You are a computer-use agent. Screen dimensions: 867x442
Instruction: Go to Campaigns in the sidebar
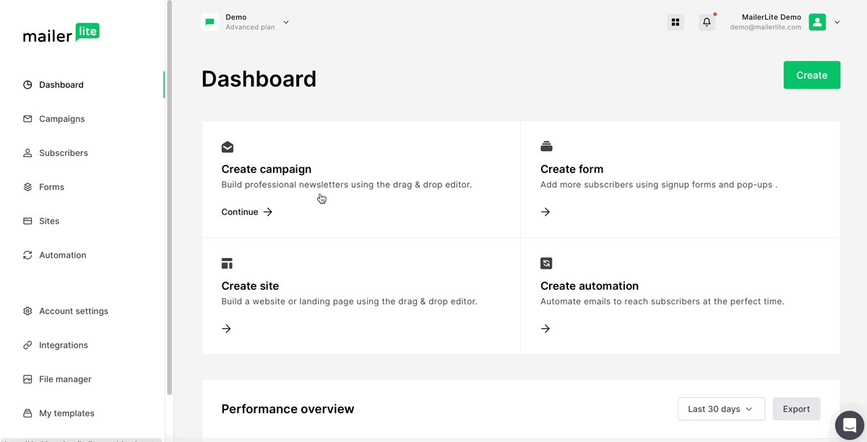tap(61, 119)
